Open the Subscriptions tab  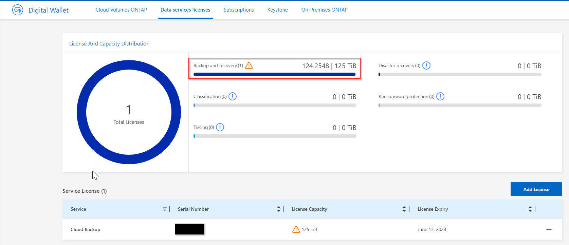point(239,10)
